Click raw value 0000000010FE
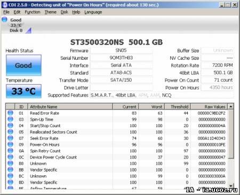Image resolution: width=240 pixels, height=195 pixels. click(x=212, y=145)
